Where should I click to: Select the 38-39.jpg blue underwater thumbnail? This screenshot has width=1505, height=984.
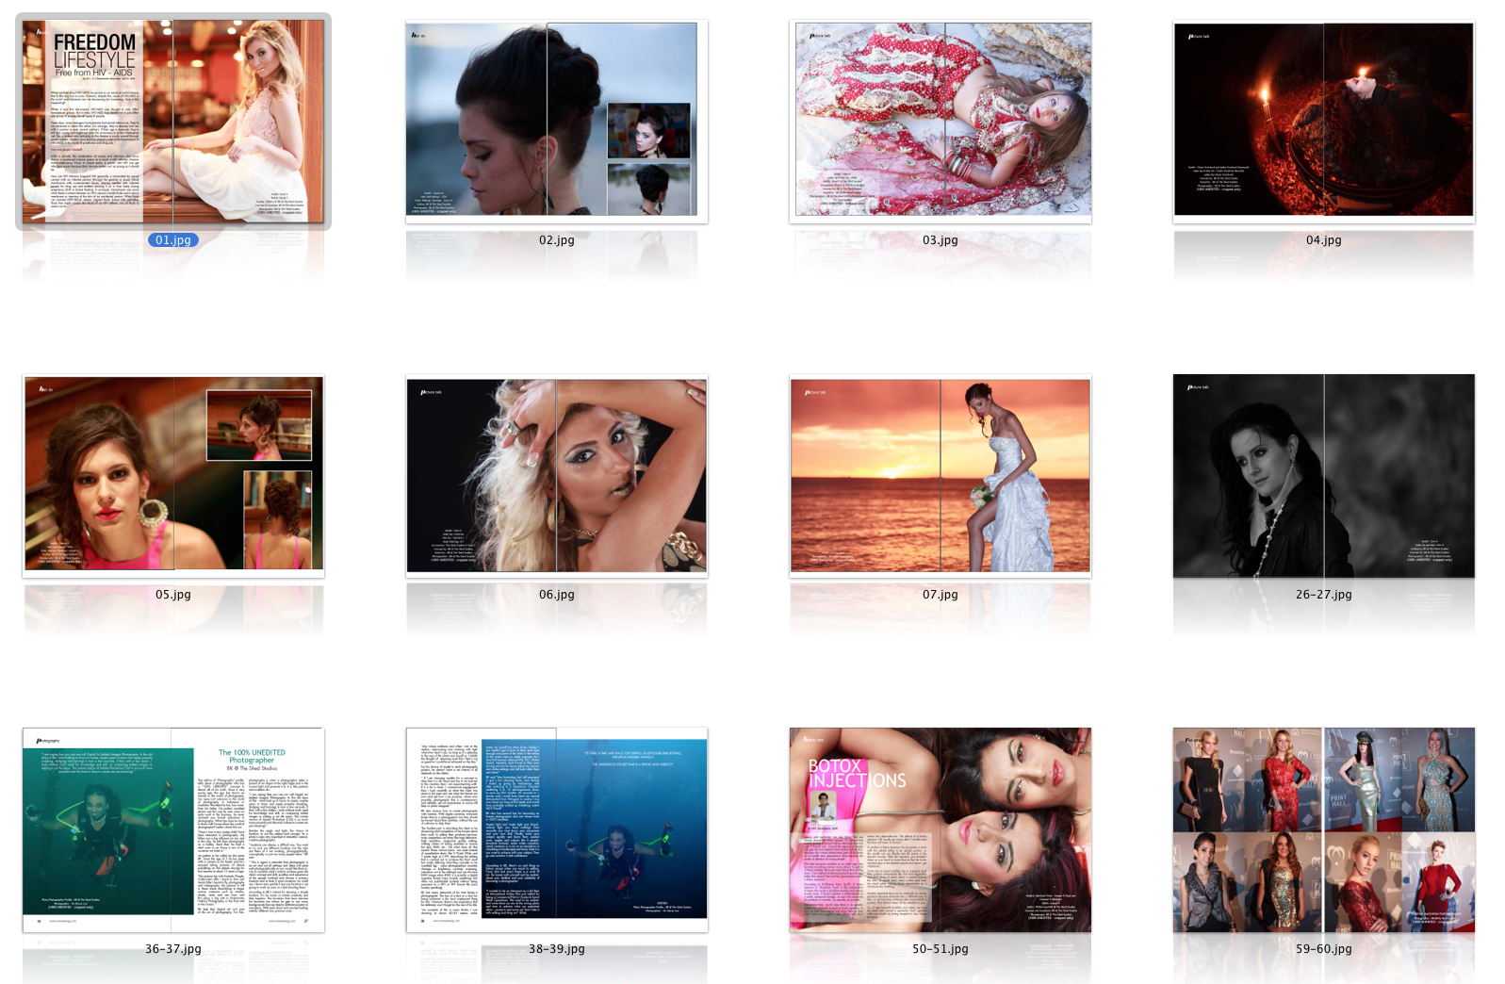556,829
